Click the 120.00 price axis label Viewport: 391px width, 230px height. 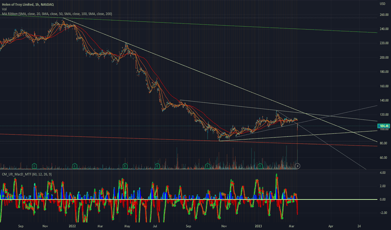(x=384, y=115)
